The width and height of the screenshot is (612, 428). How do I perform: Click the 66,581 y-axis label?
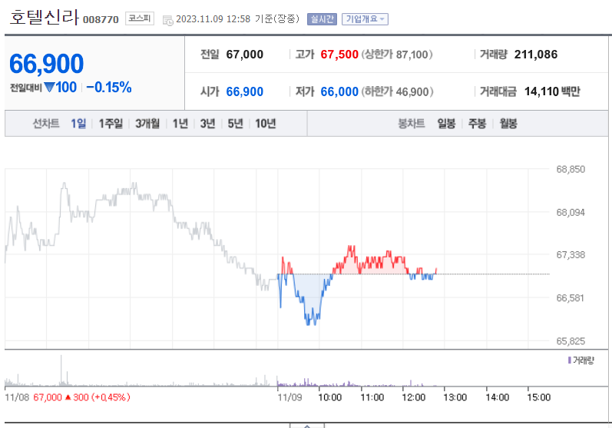[x=571, y=298]
